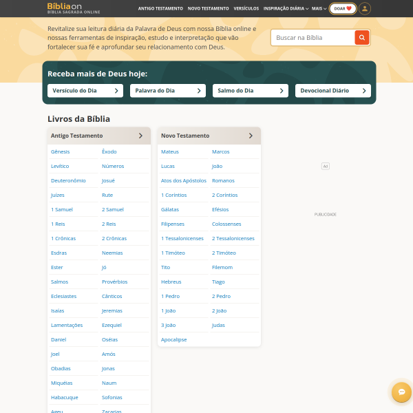
Task: Open the book Judas
Action: pos(218,326)
